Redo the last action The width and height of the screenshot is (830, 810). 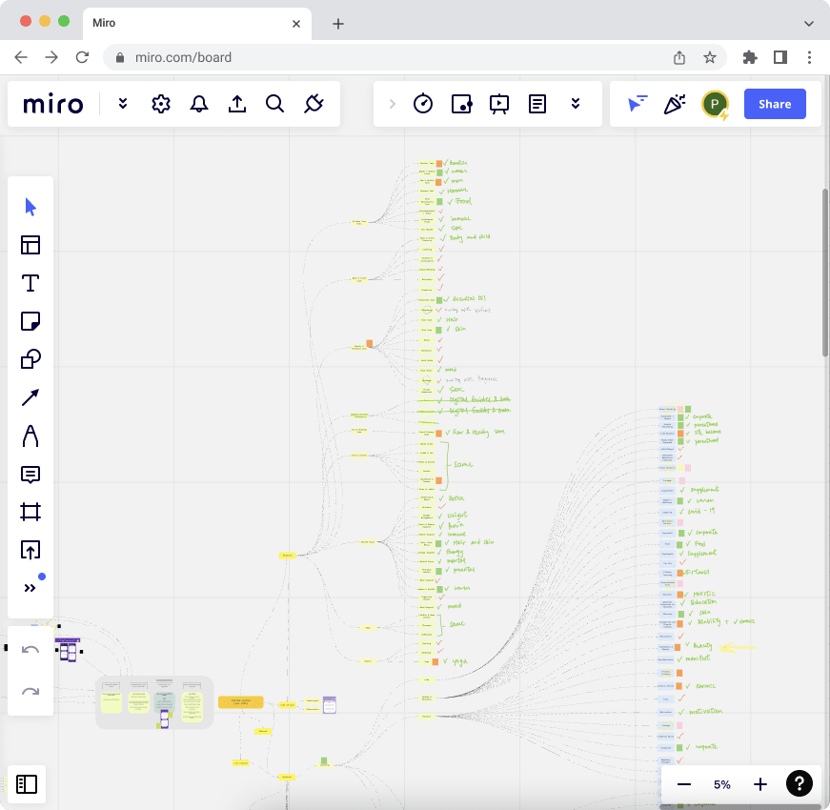[30, 690]
